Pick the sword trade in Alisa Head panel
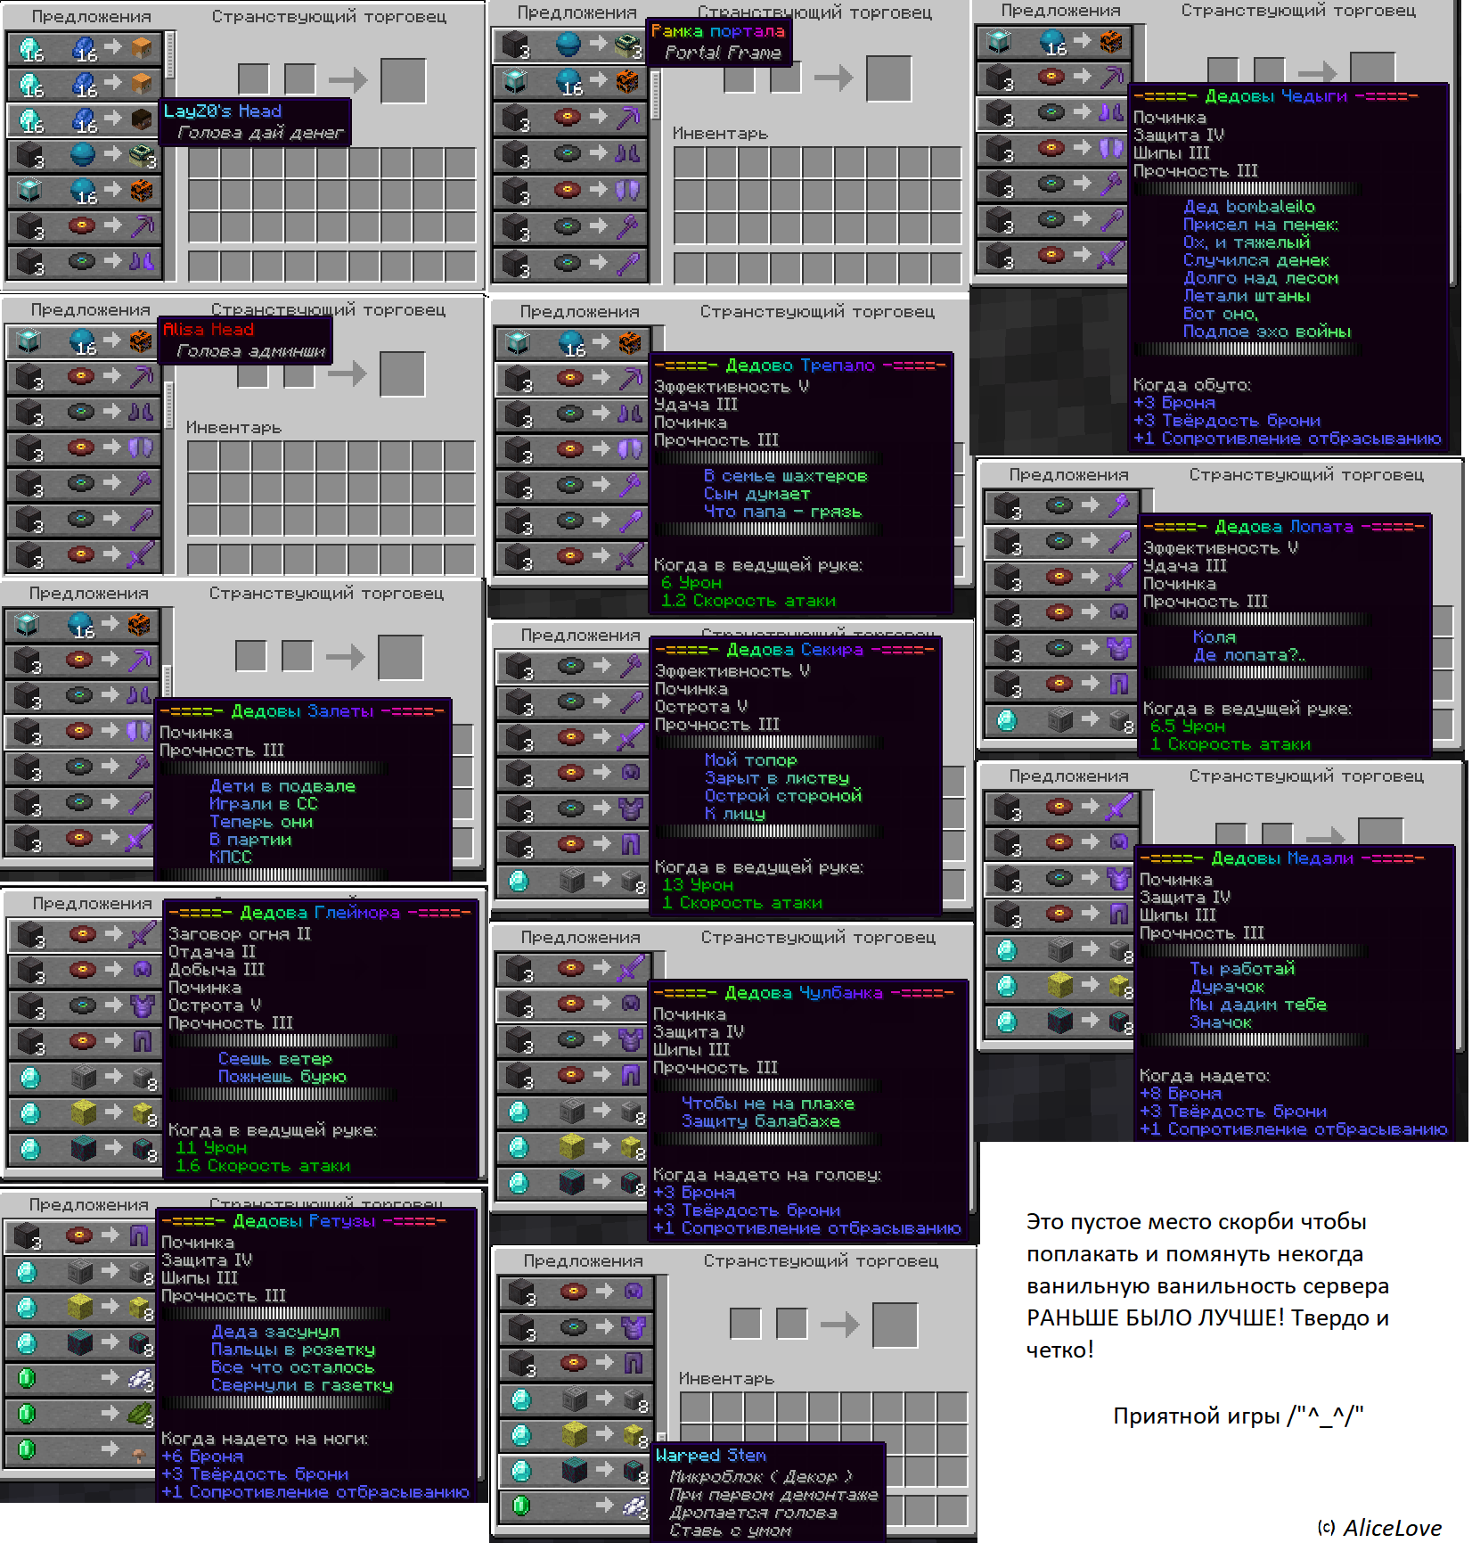The height and width of the screenshot is (1551, 1472). click(x=83, y=554)
